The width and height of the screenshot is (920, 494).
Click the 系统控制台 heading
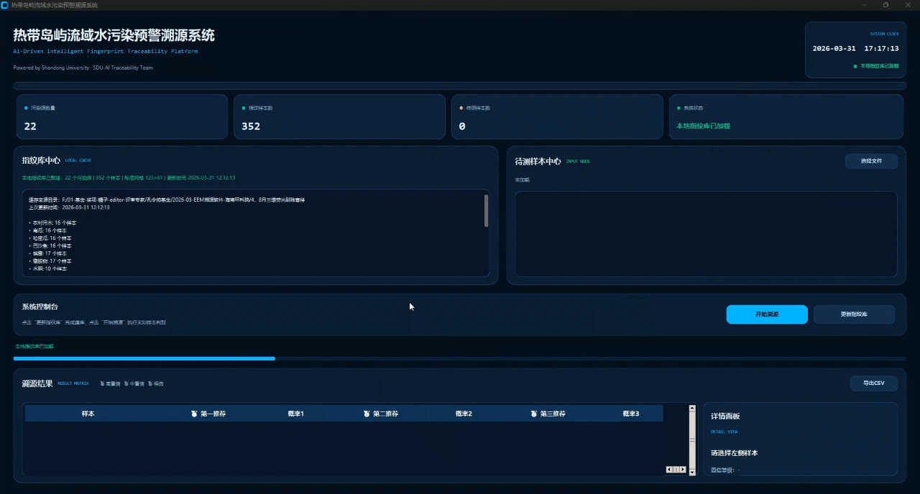coord(40,307)
